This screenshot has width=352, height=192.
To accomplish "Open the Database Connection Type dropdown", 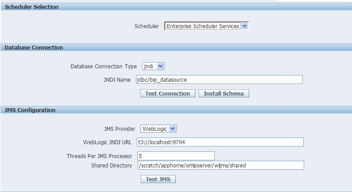I will click(x=153, y=66).
